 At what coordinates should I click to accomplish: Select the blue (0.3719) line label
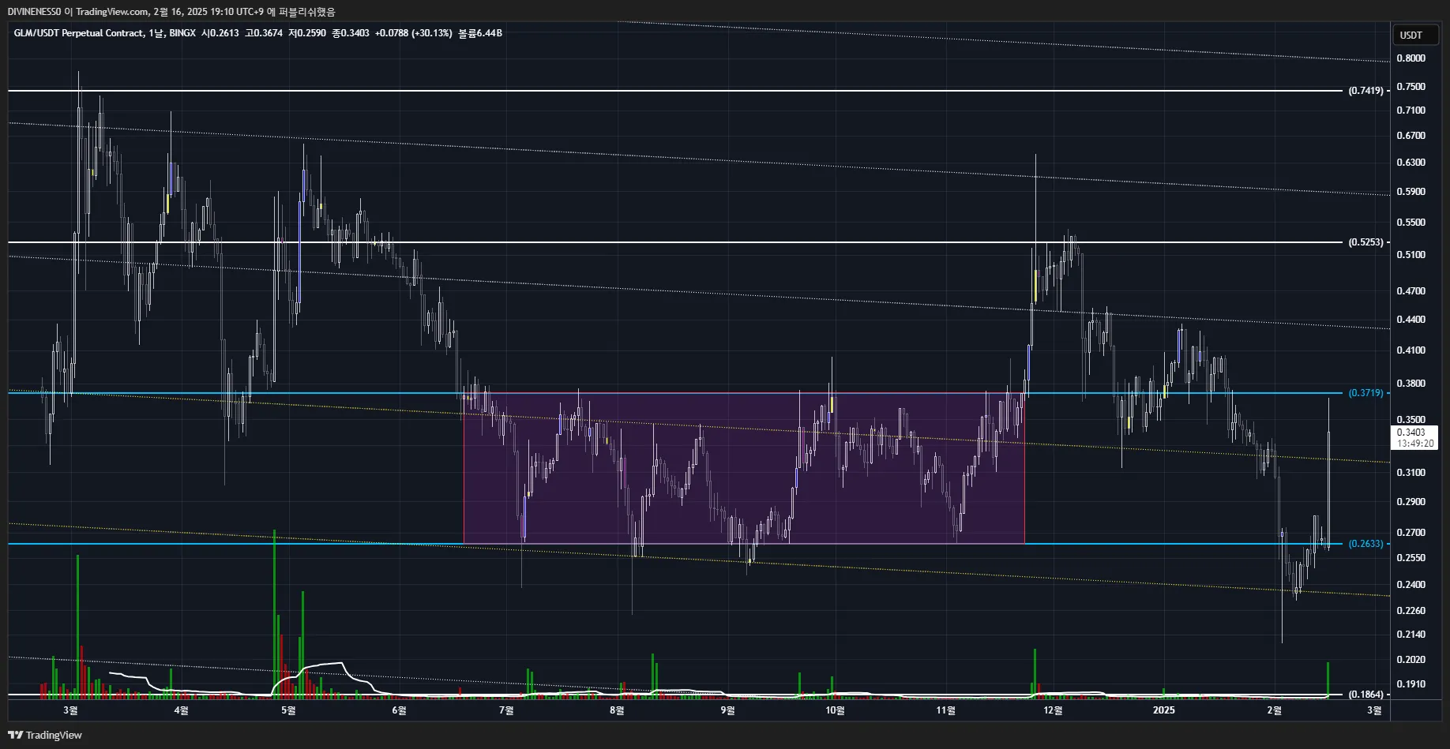1365,393
